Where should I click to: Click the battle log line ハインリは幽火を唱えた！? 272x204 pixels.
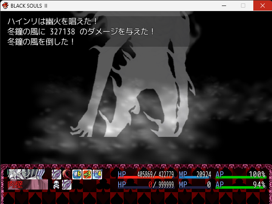[x=53, y=21]
